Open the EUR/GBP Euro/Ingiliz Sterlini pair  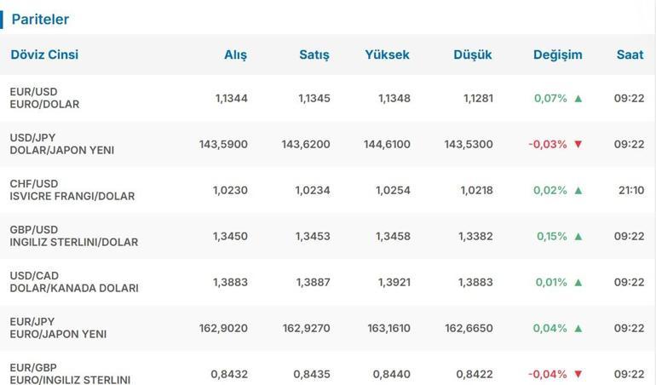(70, 374)
